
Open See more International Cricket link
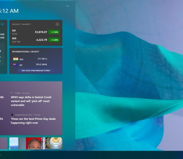[36, 71]
